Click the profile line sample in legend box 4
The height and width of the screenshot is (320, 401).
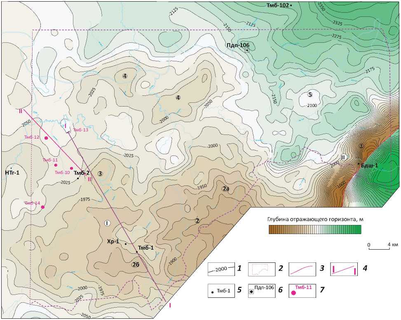point(343,270)
